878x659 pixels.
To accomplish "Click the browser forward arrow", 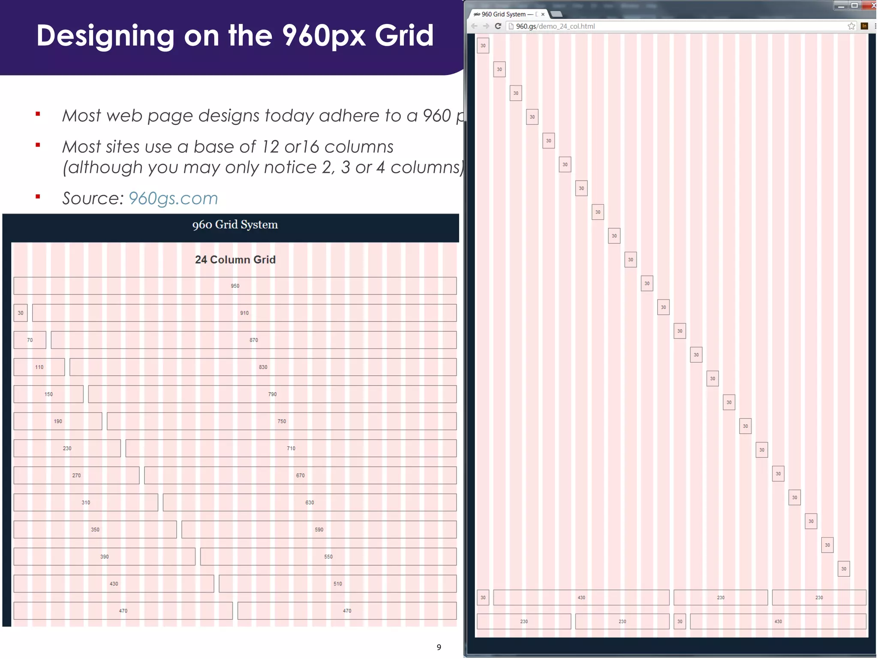I will (486, 26).
